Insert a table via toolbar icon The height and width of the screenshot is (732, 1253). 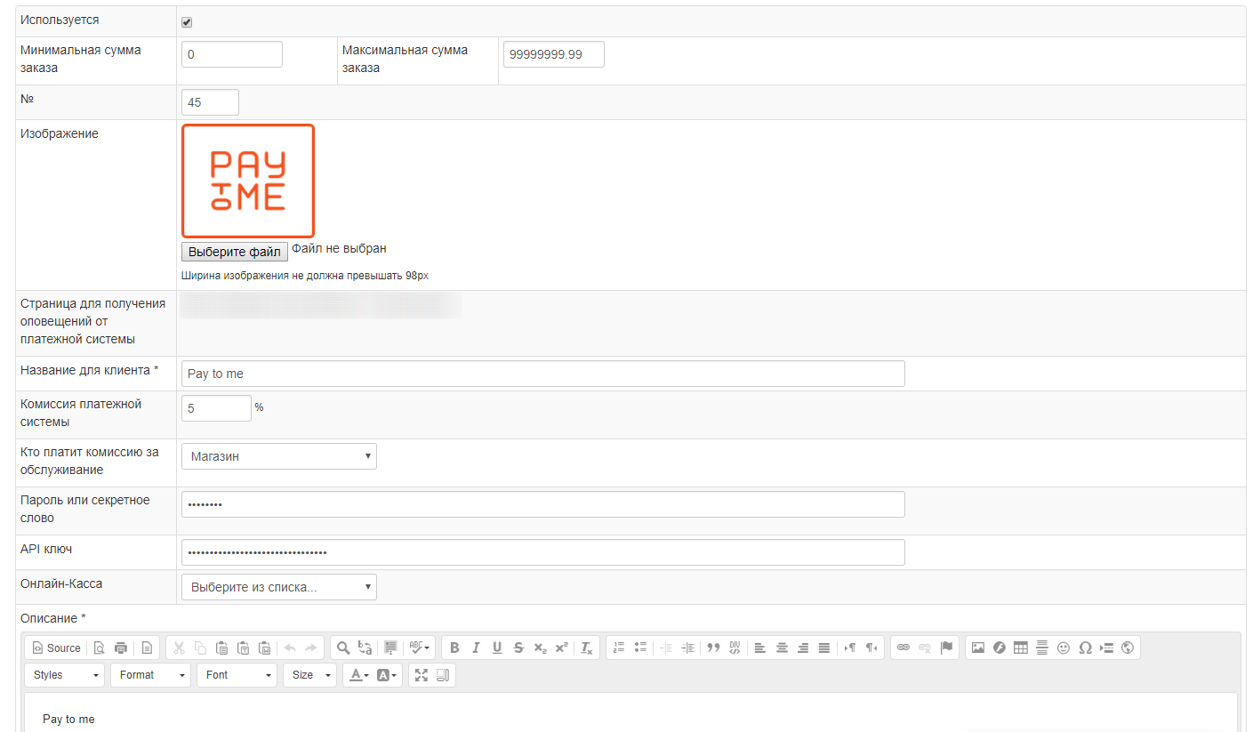click(1020, 648)
